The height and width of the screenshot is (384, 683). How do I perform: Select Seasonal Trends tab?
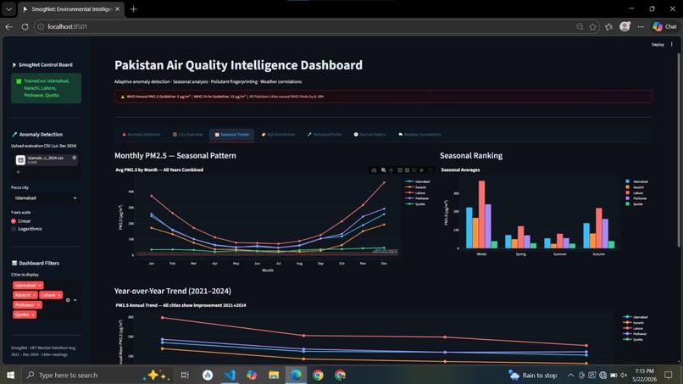pos(231,135)
